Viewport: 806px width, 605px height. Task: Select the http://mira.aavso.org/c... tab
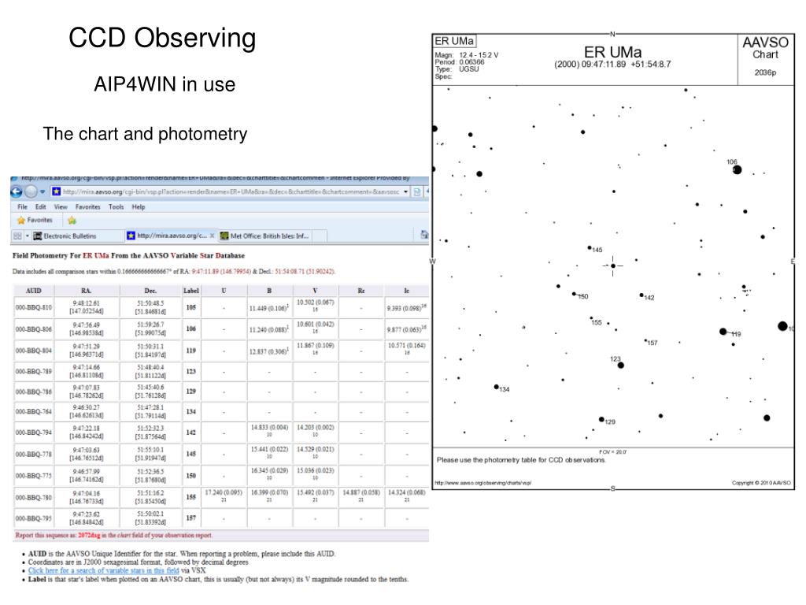[172, 236]
